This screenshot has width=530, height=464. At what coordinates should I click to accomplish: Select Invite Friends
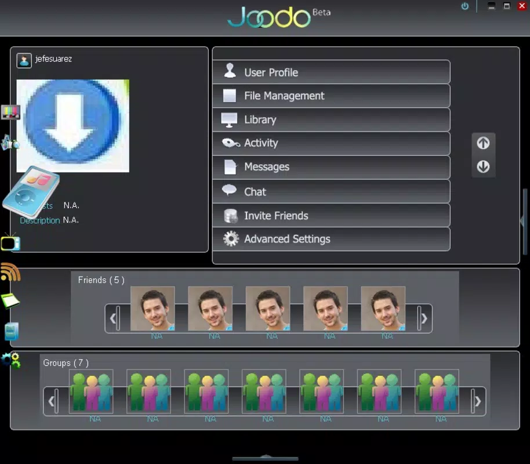click(331, 215)
